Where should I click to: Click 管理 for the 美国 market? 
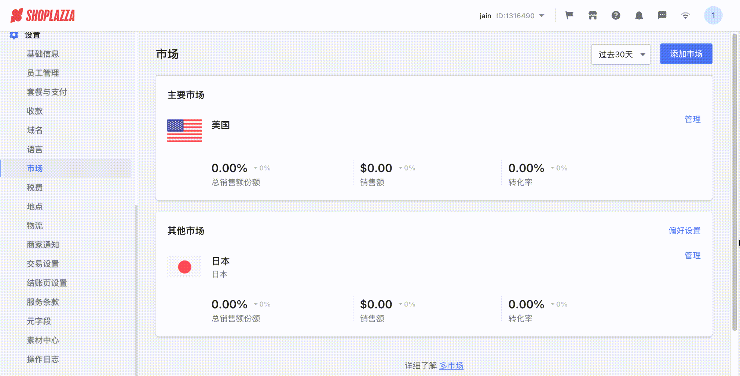[692, 119]
